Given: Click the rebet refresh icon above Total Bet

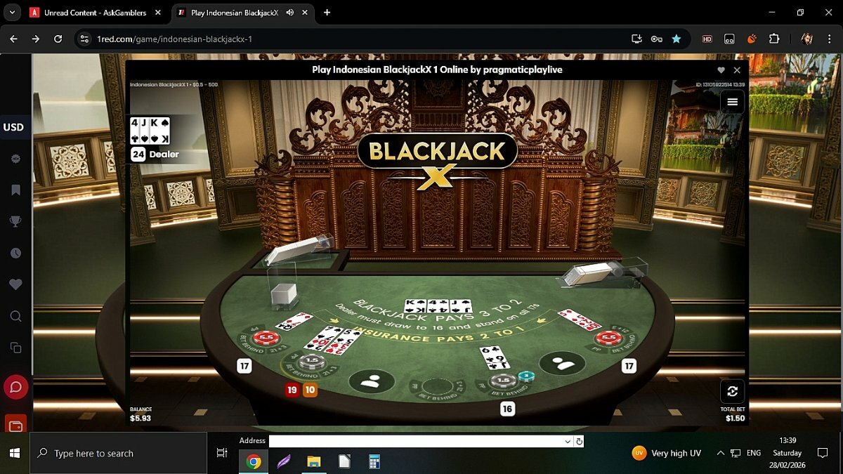Looking at the screenshot, I should click(732, 391).
